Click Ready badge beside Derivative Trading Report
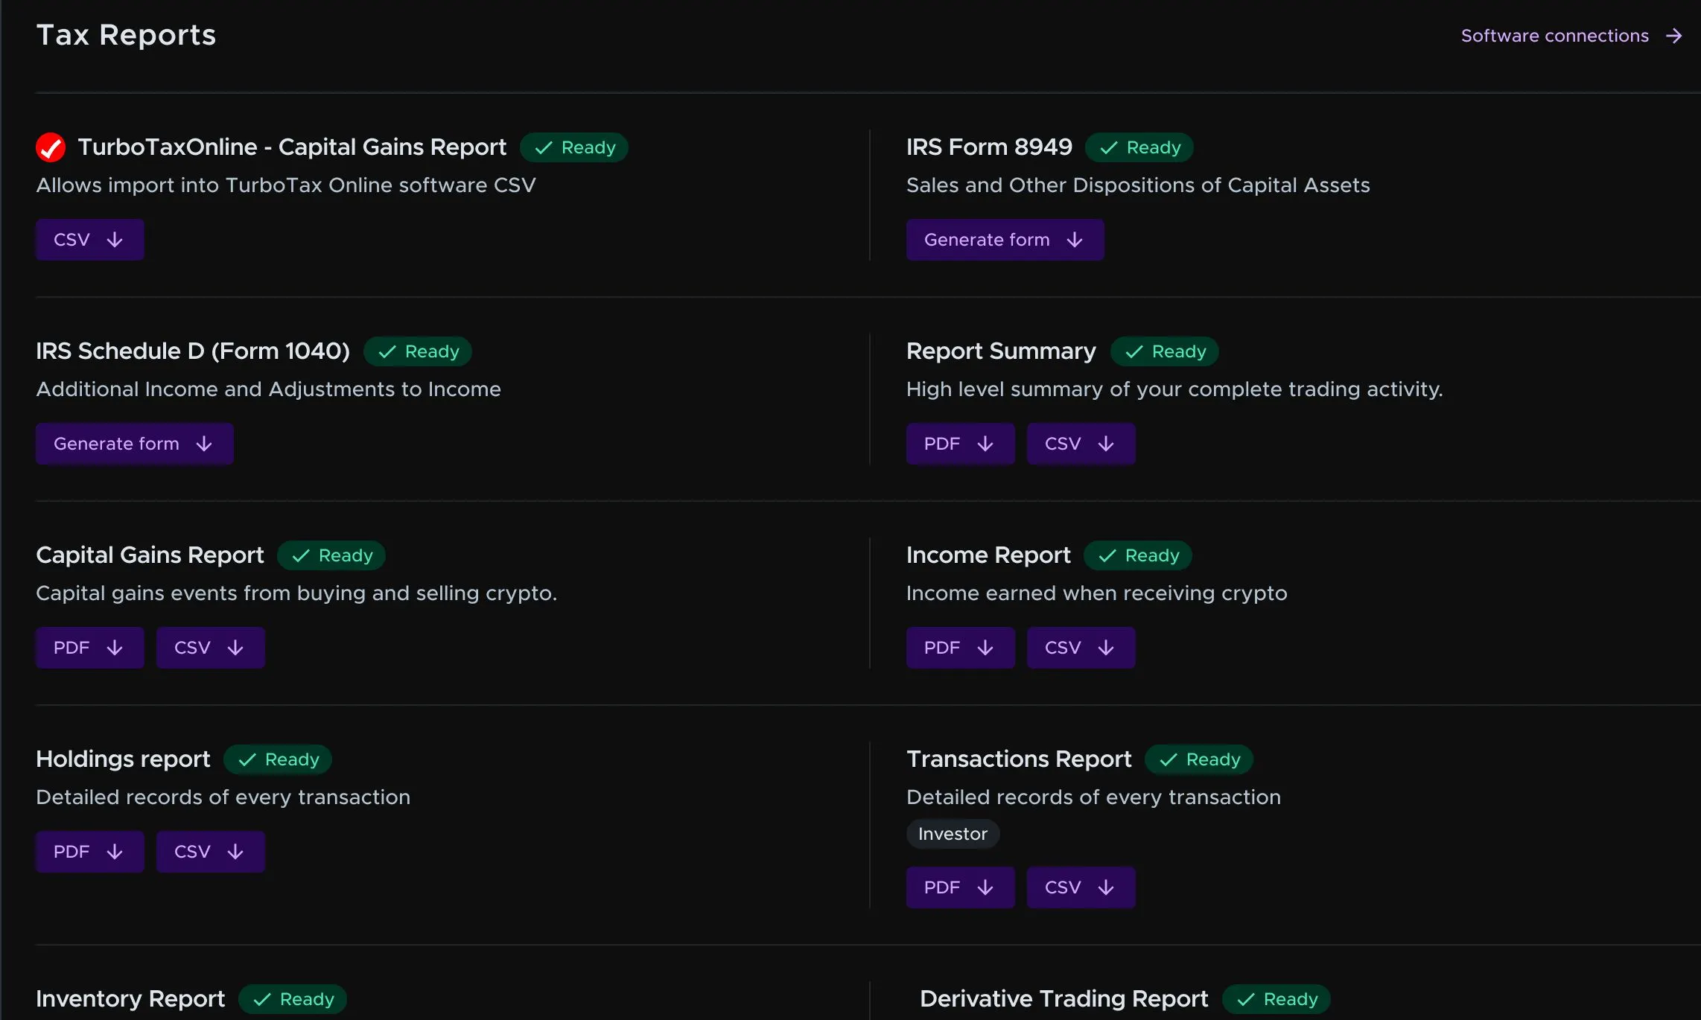The width and height of the screenshot is (1701, 1020). 1276,999
